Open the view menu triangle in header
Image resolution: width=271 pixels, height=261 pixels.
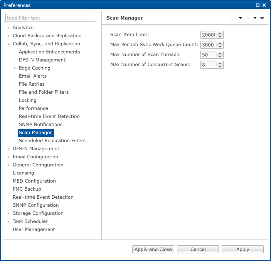coord(262,18)
